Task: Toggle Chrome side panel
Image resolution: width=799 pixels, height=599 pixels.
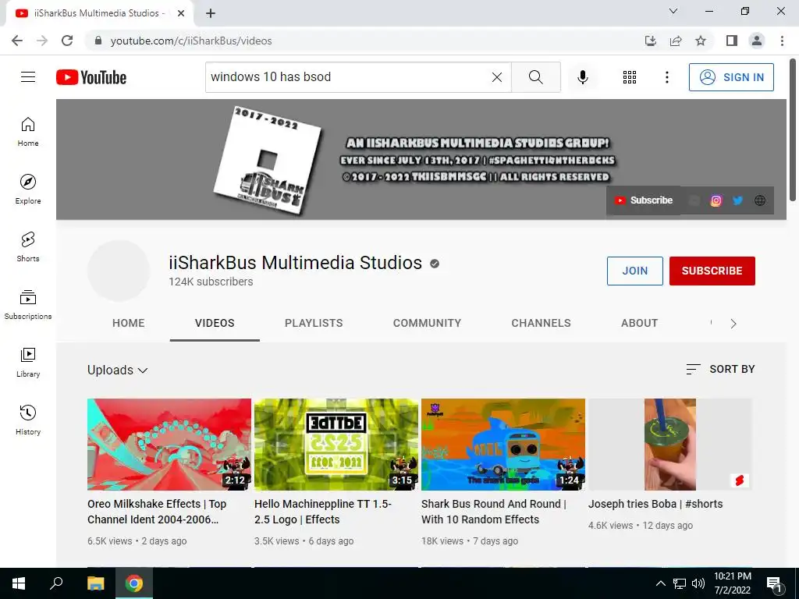Action: coord(732,41)
